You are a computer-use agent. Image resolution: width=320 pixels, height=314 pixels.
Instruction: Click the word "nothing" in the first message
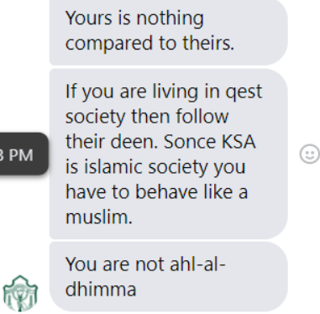(x=170, y=19)
